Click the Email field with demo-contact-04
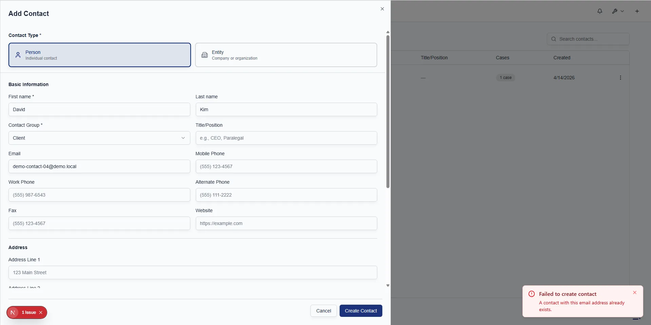Viewport: 651px width, 325px height. [x=99, y=166]
